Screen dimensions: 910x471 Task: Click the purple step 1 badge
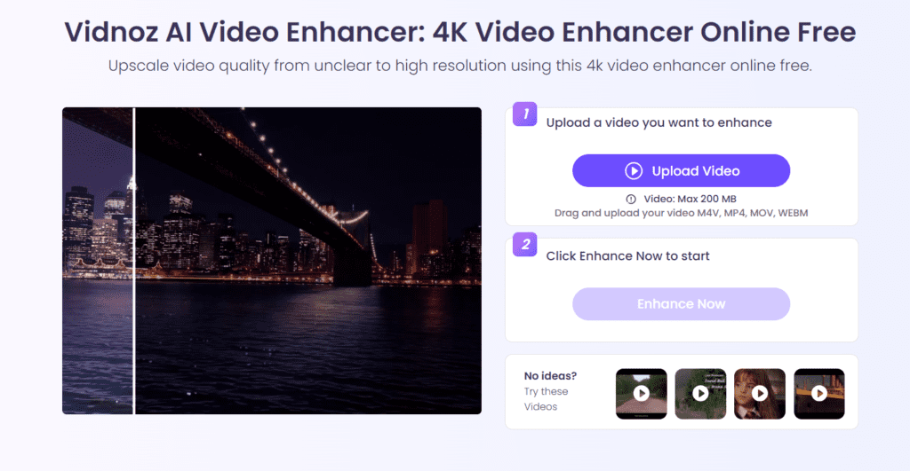pyautogui.click(x=524, y=114)
